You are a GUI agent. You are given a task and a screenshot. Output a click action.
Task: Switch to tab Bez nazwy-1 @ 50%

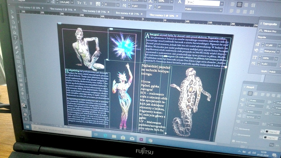[29, 8]
